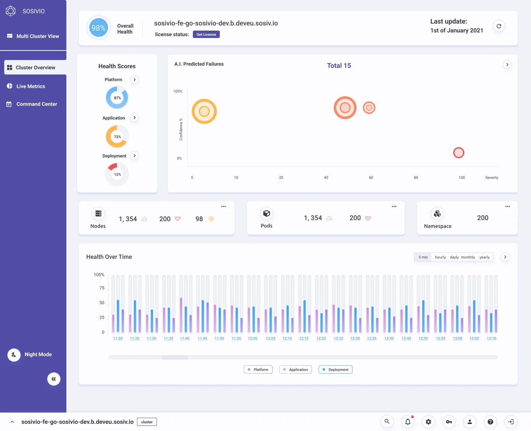Switch chart to monthly interval
The height and width of the screenshot is (431, 531).
tap(468, 257)
